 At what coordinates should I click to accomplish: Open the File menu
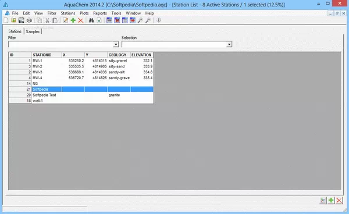click(x=15, y=13)
